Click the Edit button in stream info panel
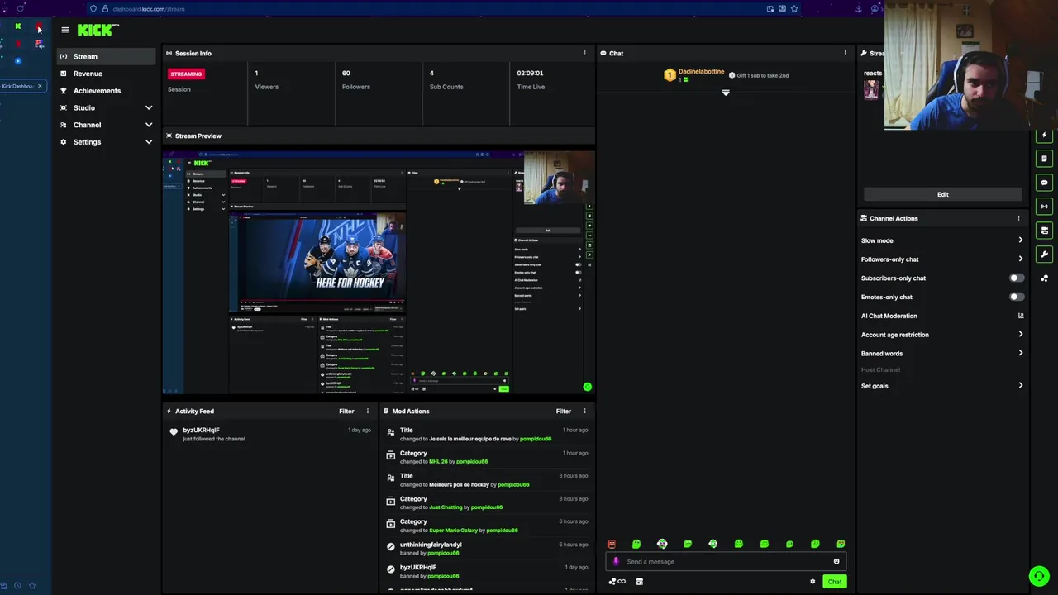The image size is (1058, 595). point(943,194)
